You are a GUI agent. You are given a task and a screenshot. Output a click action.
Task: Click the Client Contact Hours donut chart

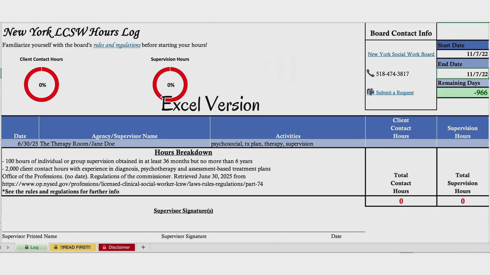tap(42, 85)
